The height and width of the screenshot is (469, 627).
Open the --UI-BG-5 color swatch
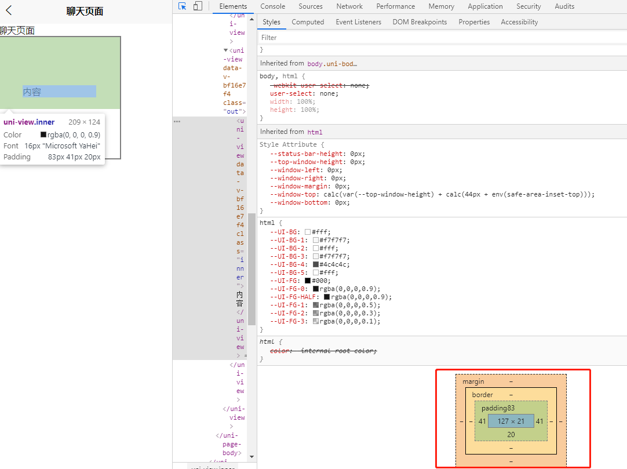pyautogui.click(x=315, y=272)
